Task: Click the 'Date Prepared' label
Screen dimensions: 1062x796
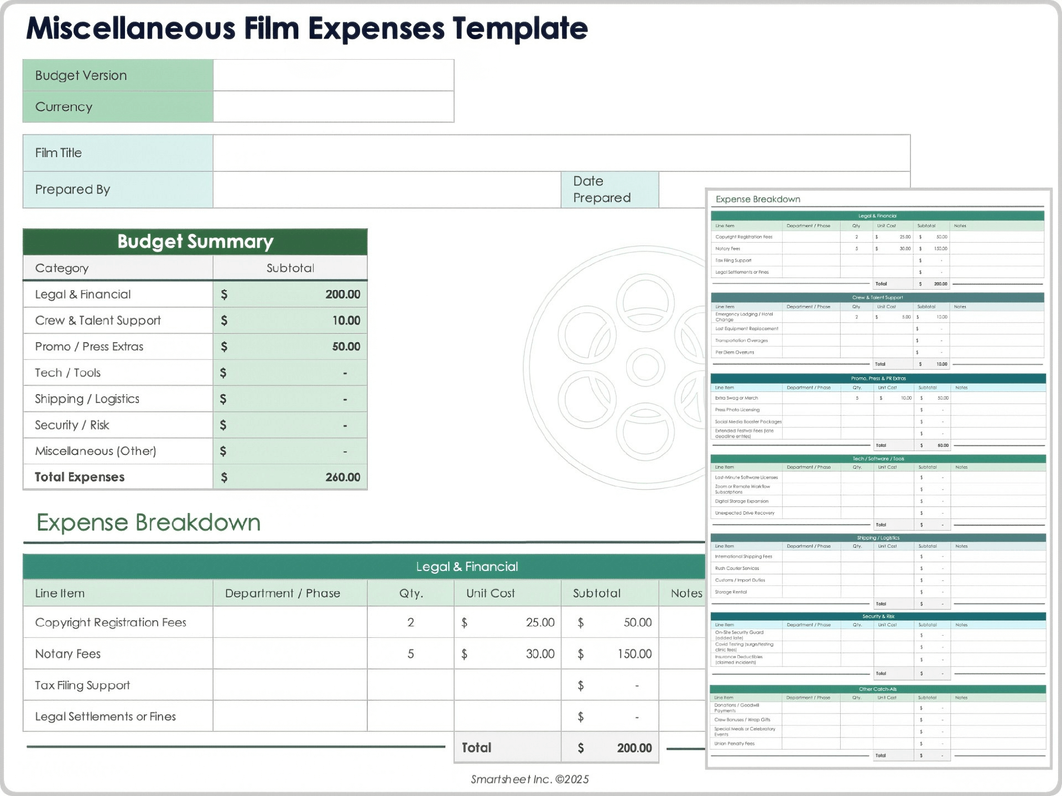Action: click(602, 190)
